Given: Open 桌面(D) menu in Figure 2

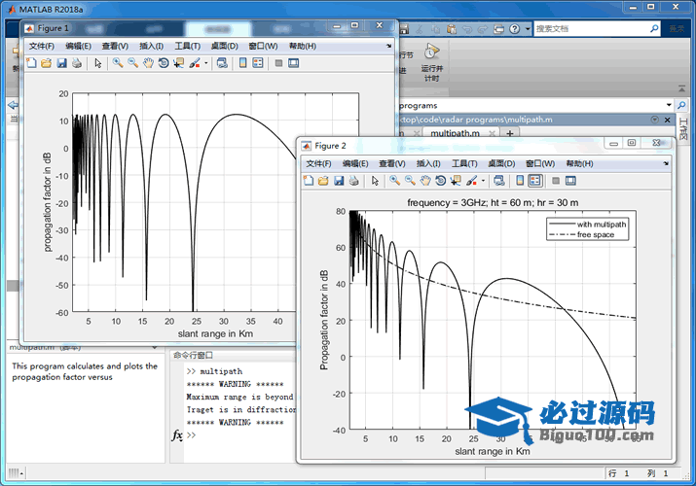Looking at the screenshot, I should [501, 163].
